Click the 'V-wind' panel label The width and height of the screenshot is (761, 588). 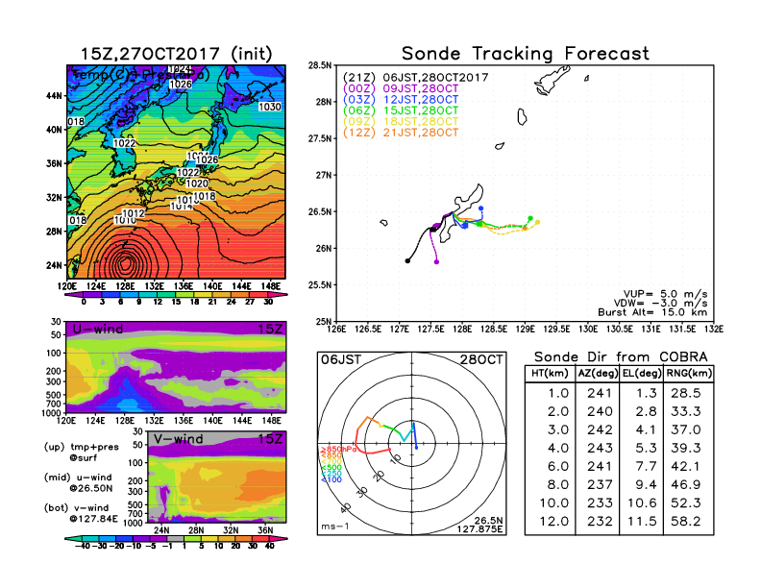click(178, 439)
